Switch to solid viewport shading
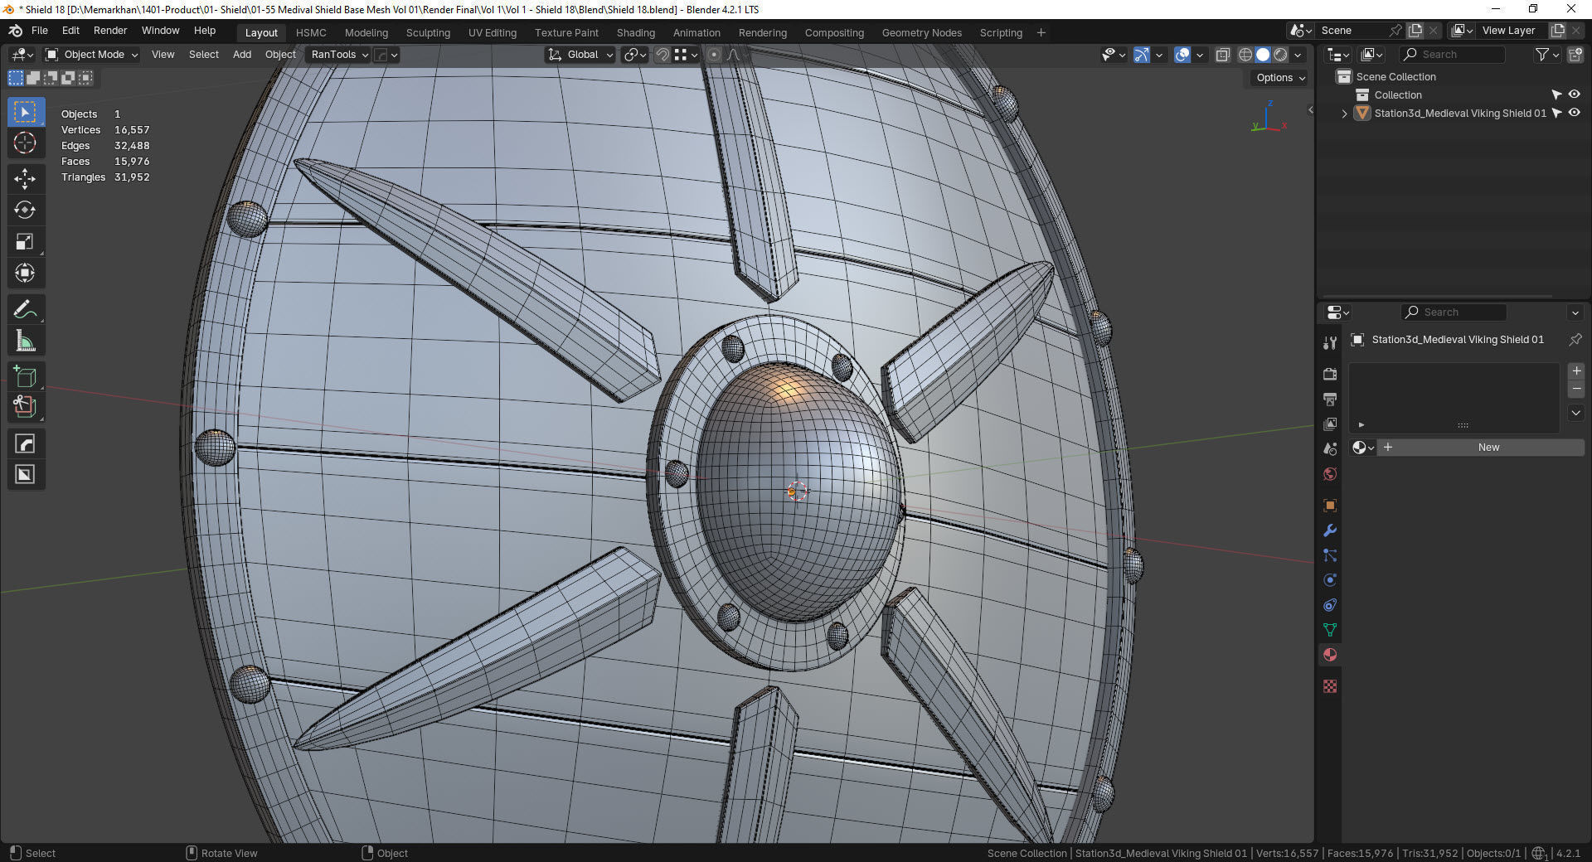Image resolution: width=1592 pixels, height=862 pixels. point(1263,55)
